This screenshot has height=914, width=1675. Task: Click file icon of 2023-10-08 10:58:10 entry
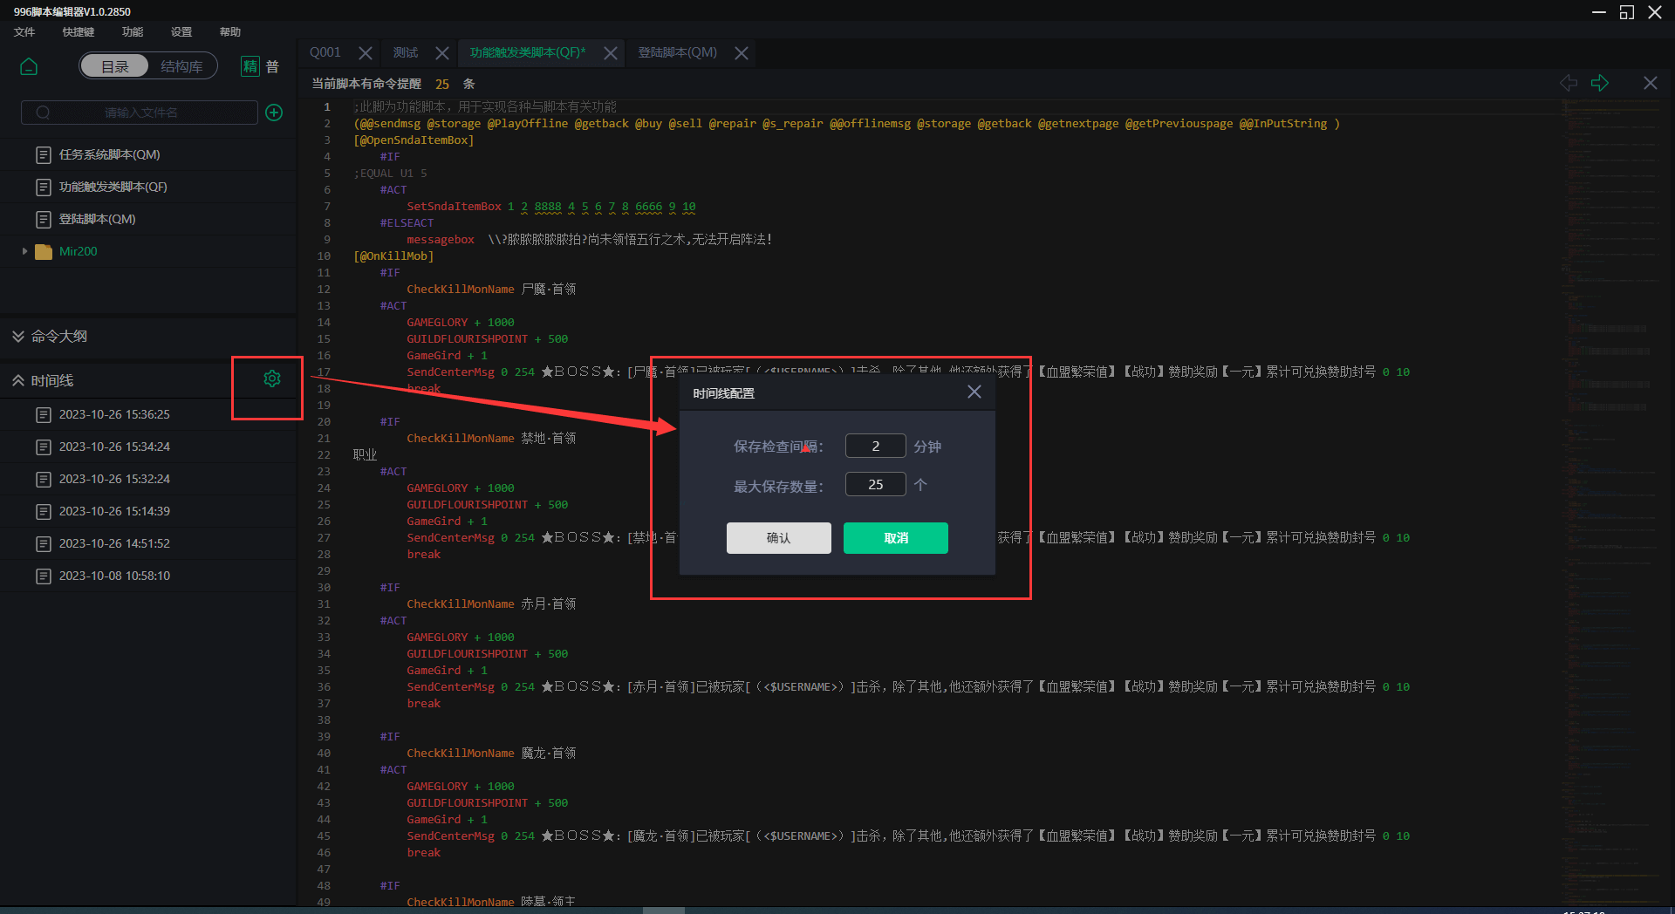44,576
